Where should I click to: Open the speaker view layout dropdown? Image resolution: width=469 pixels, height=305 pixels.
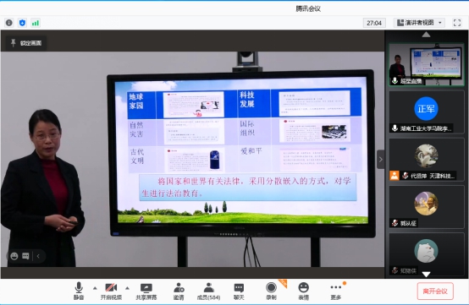click(419, 23)
